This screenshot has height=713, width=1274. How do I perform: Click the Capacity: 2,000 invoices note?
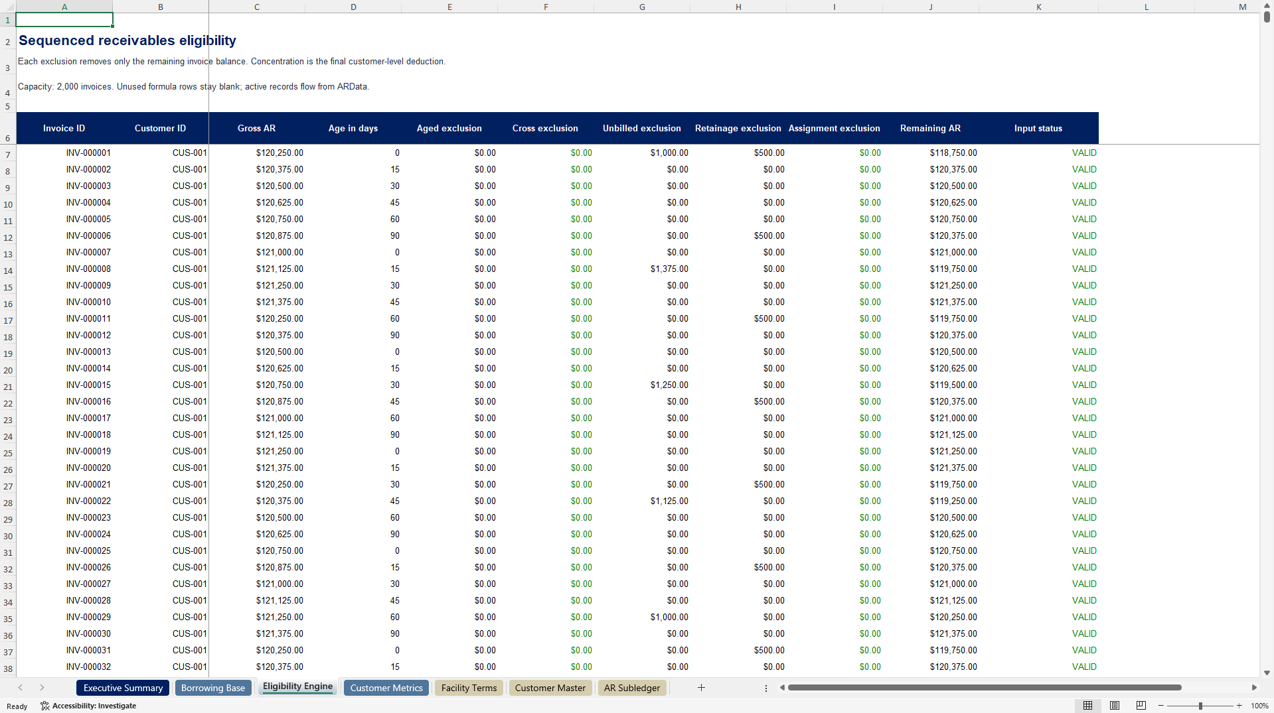click(193, 86)
